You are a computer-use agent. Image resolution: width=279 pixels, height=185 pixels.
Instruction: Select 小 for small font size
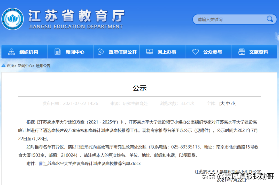(233, 103)
